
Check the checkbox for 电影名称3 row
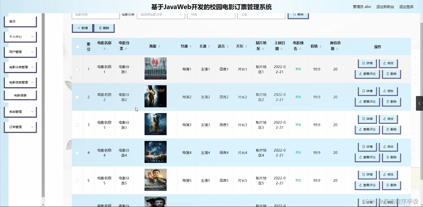tap(77, 124)
